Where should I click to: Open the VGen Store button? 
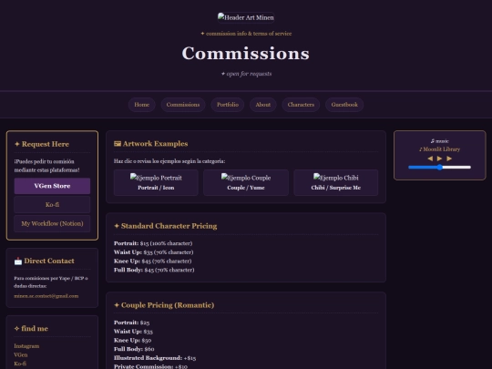[52, 186]
